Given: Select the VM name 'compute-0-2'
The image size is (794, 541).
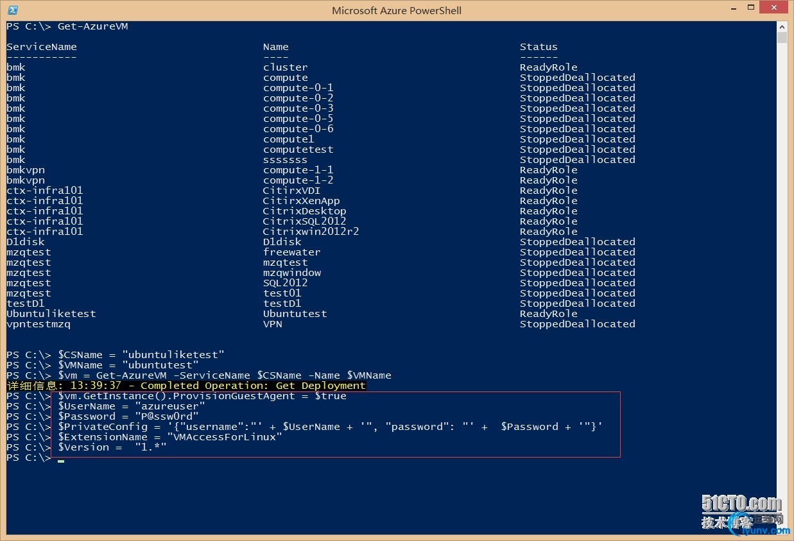Looking at the screenshot, I should (x=298, y=98).
